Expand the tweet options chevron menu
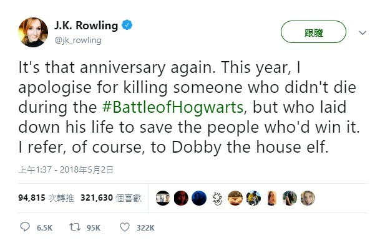 click(363, 32)
